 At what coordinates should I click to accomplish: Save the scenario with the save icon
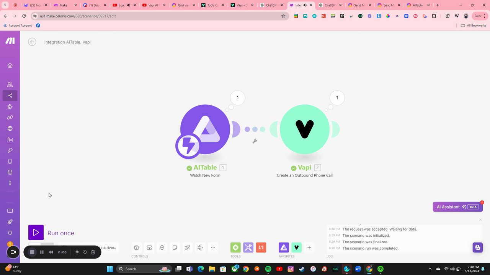(136, 247)
